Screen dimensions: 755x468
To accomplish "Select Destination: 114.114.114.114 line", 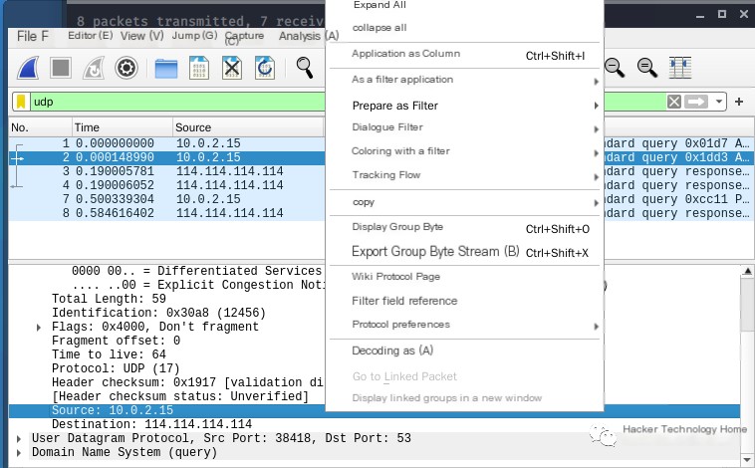I will tap(151, 424).
